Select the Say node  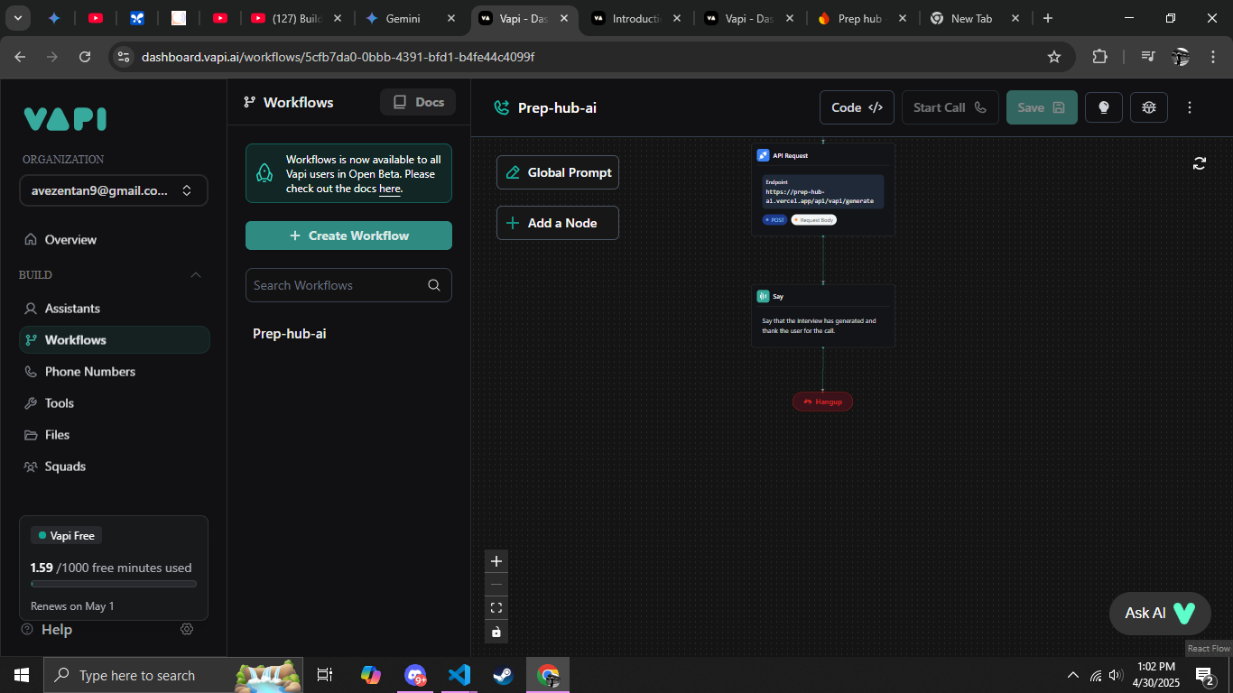pos(822,316)
